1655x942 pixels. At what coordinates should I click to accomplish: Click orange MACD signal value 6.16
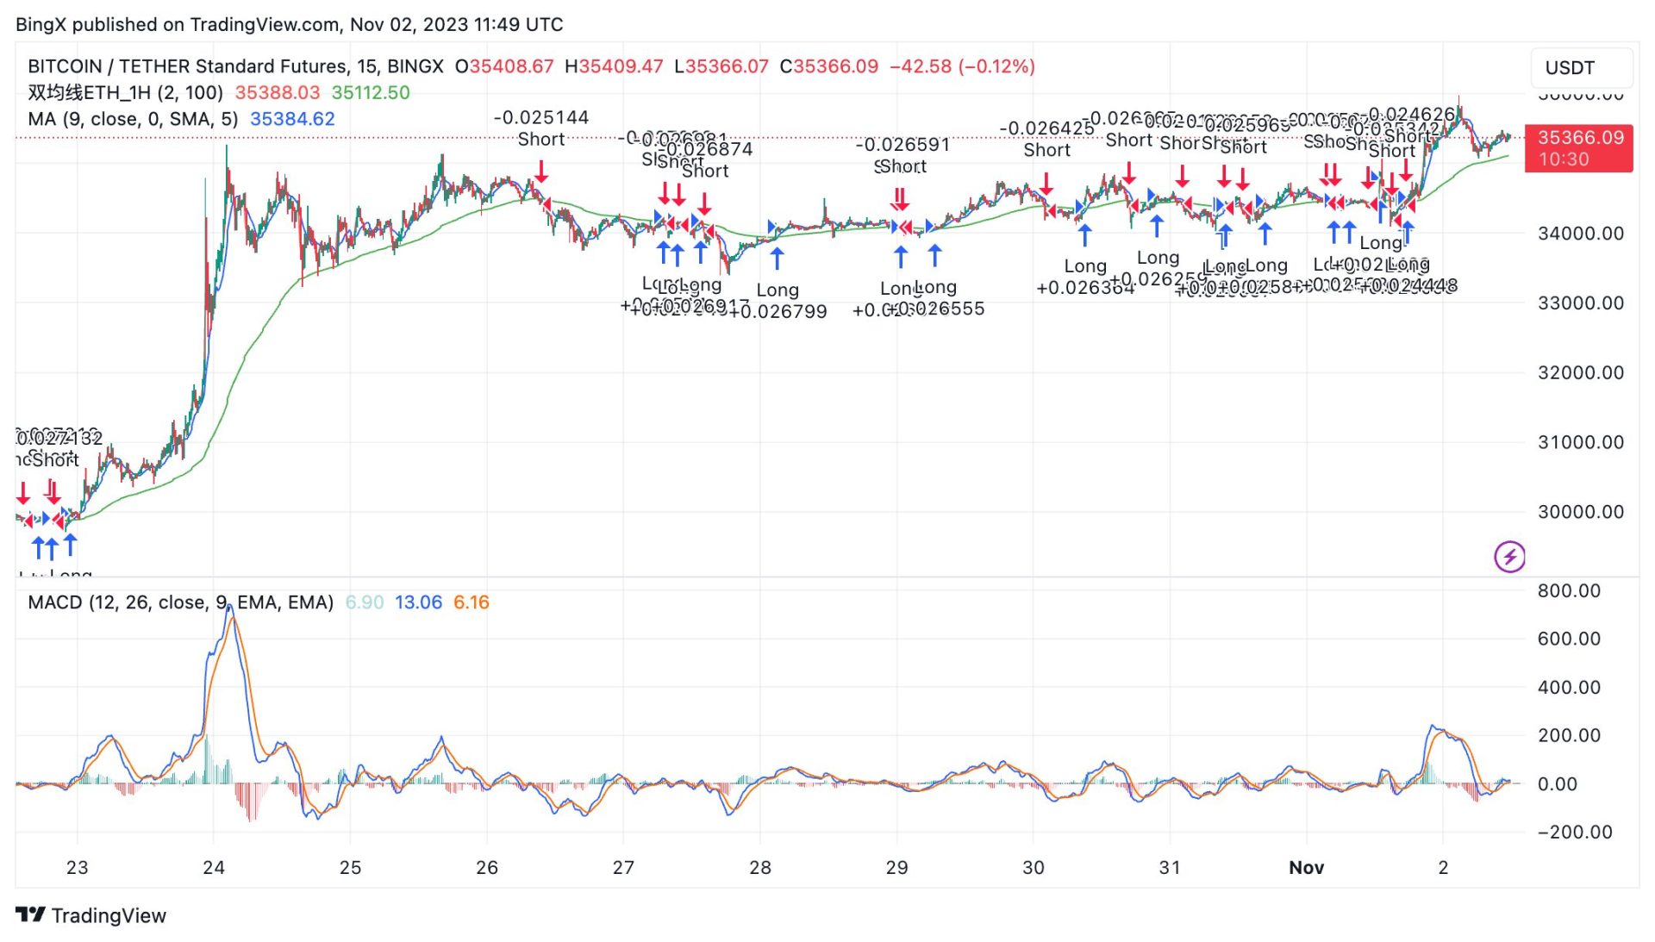click(x=471, y=602)
